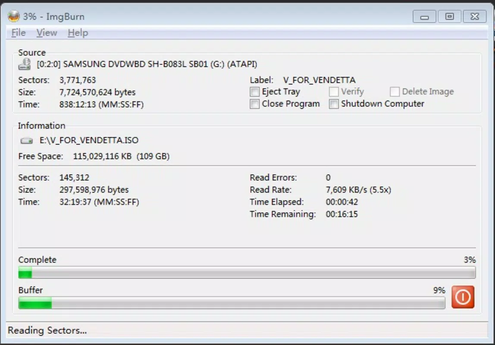Click the Complete progress bar
Viewport: 495px width, 345px height.
tap(247, 273)
